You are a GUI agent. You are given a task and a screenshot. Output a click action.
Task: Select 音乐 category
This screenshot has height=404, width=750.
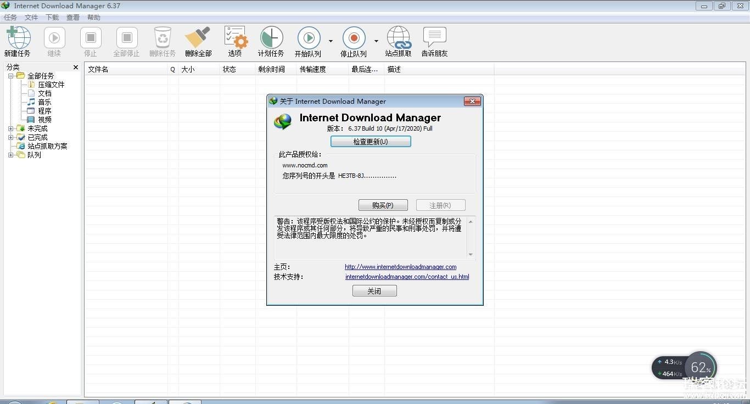click(x=44, y=102)
